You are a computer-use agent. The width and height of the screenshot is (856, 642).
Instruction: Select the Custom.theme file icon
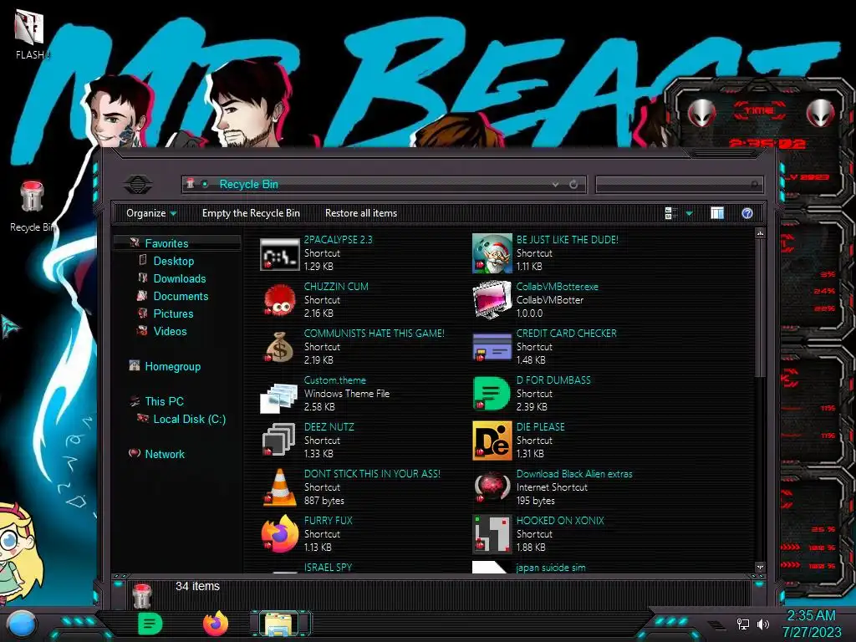coord(278,397)
